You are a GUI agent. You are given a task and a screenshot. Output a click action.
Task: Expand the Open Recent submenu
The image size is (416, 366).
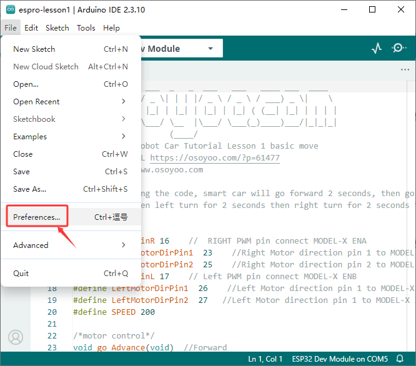[71, 102]
